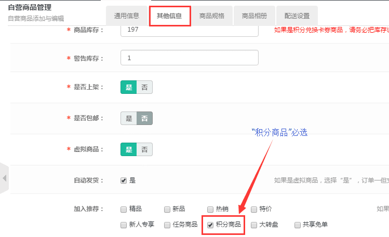Check the 共享免单 checkbox
The image size is (389, 237).
tap(298, 225)
